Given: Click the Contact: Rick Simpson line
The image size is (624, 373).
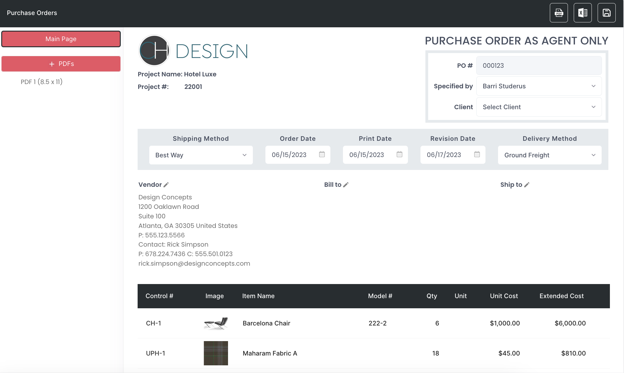Looking at the screenshot, I should pos(173,244).
